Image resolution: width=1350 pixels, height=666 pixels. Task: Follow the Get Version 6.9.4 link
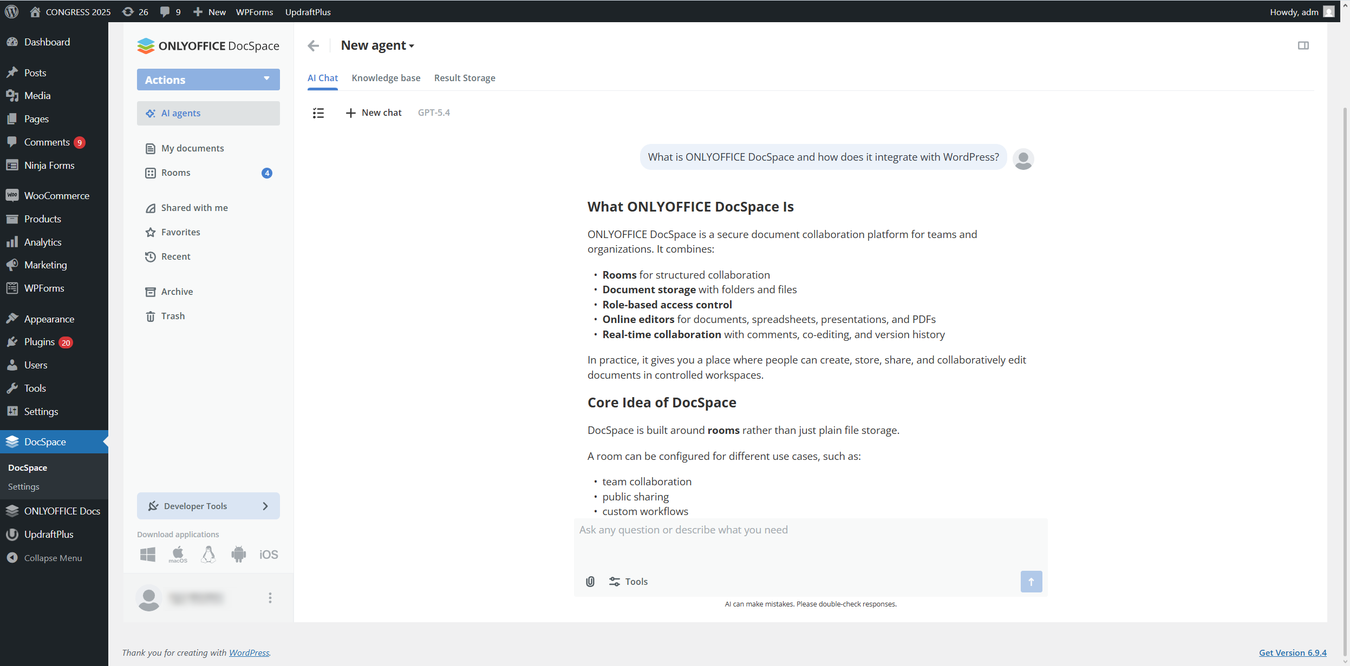1292,652
